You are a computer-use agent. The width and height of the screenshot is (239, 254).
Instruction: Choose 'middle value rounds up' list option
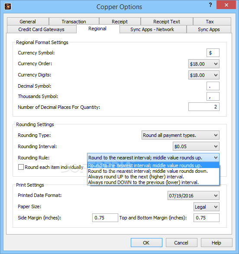click(153, 165)
